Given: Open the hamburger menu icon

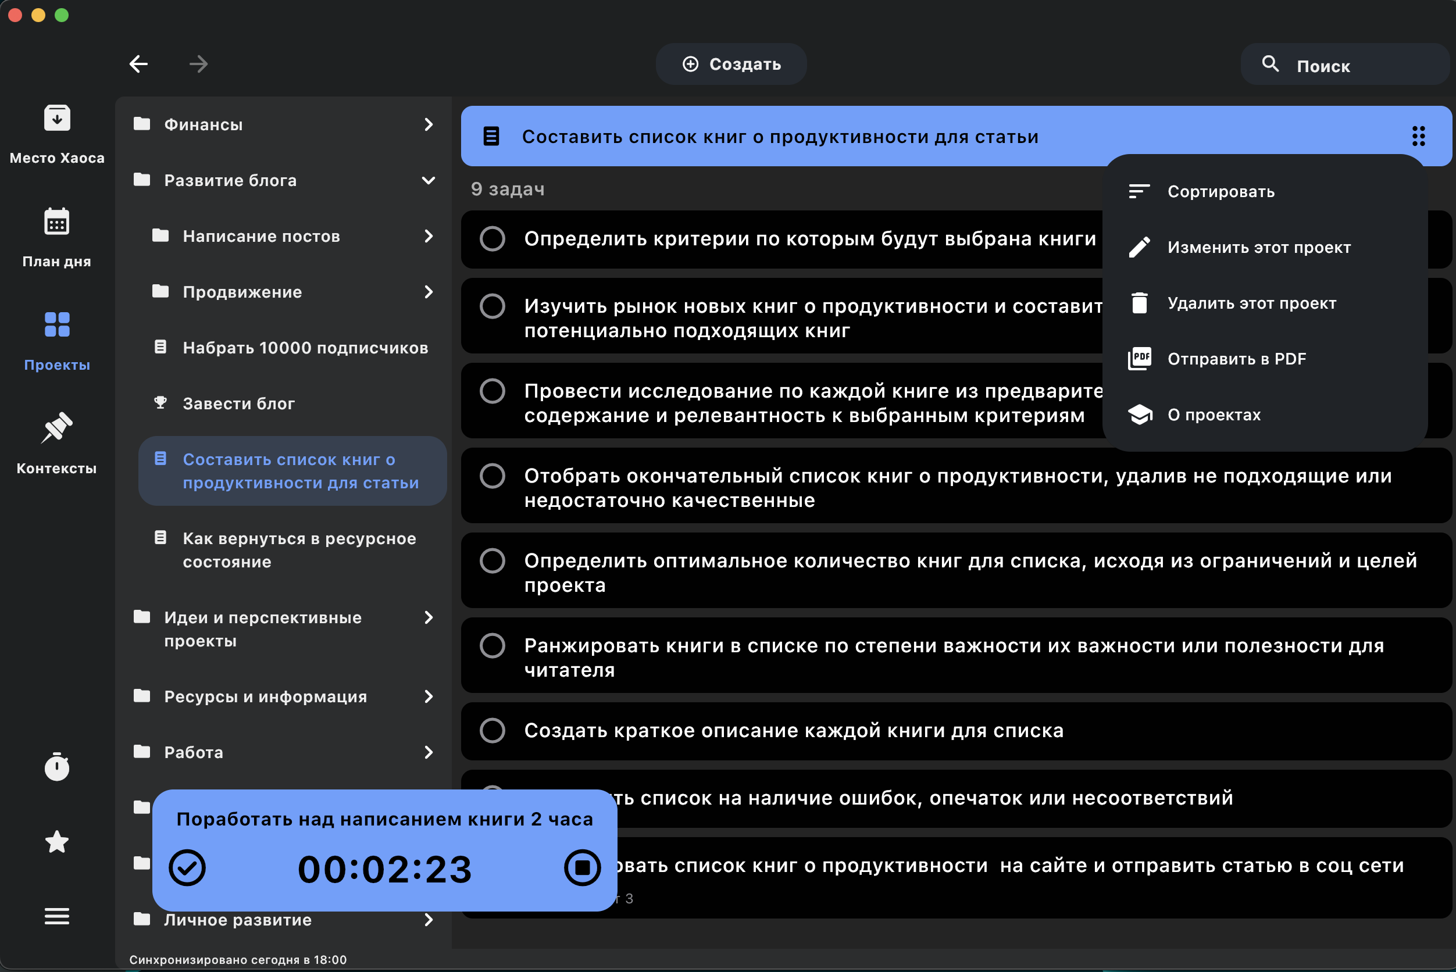Looking at the screenshot, I should pyautogui.click(x=56, y=916).
